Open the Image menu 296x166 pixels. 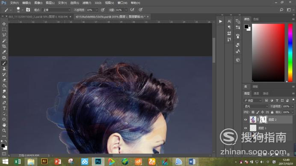(x=38, y=3)
